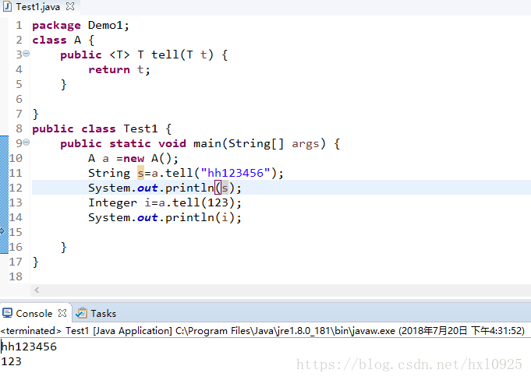
Task: Click console output line 'hh123456'
Action: pyautogui.click(x=29, y=347)
